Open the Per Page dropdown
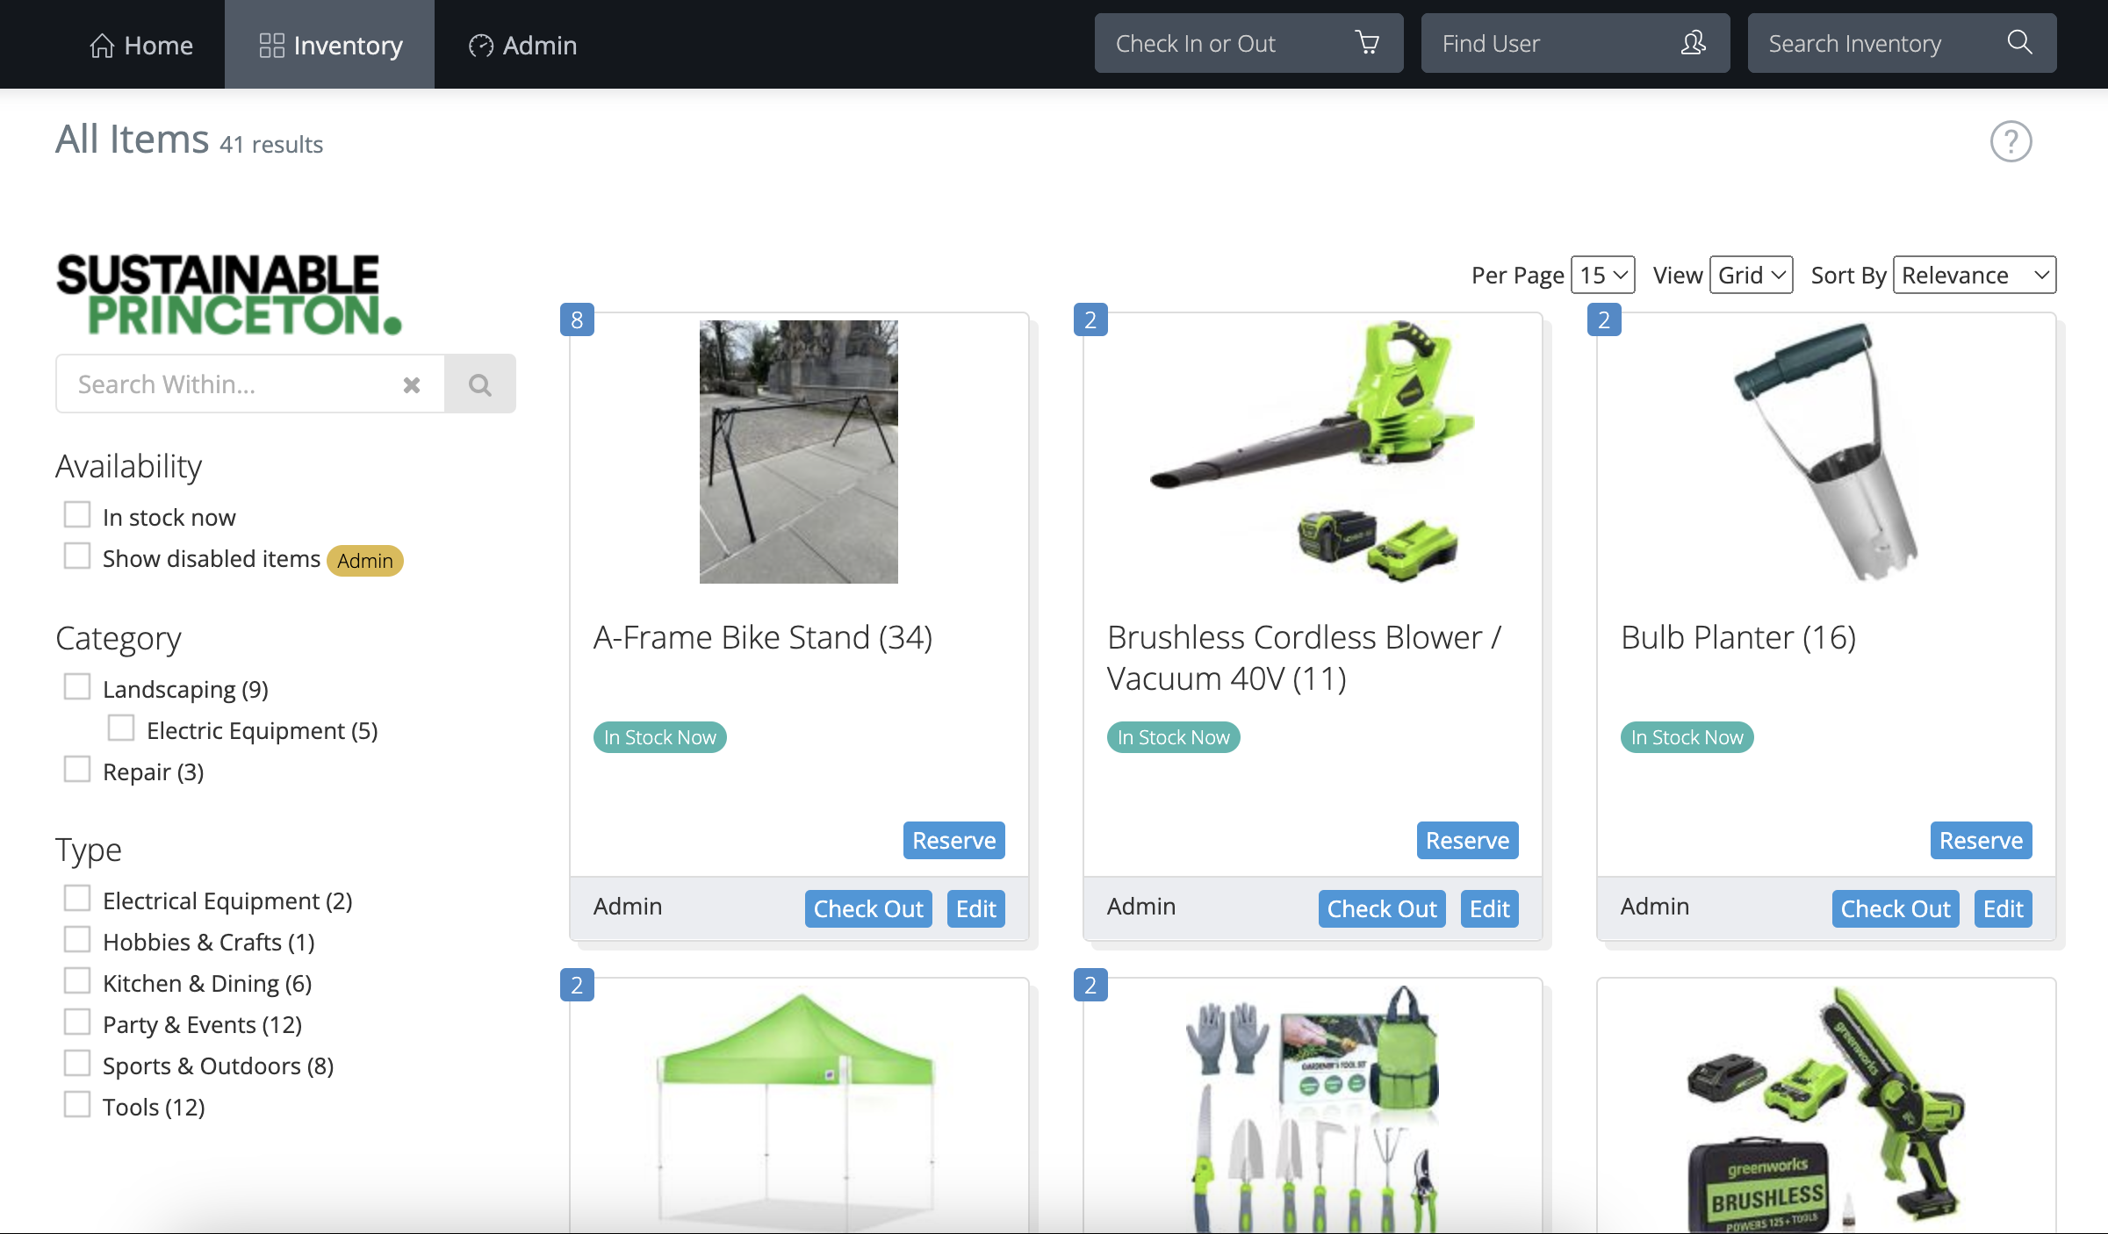2108x1234 pixels. [x=1603, y=276]
